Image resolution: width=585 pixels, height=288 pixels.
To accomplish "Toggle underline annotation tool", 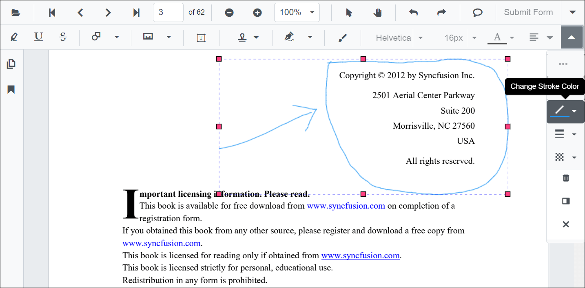I will pyautogui.click(x=38, y=37).
